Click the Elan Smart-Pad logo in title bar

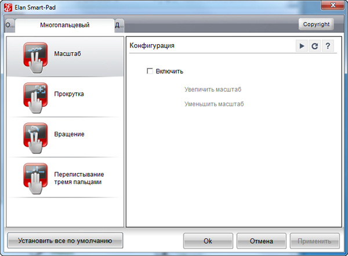[8, 8]
